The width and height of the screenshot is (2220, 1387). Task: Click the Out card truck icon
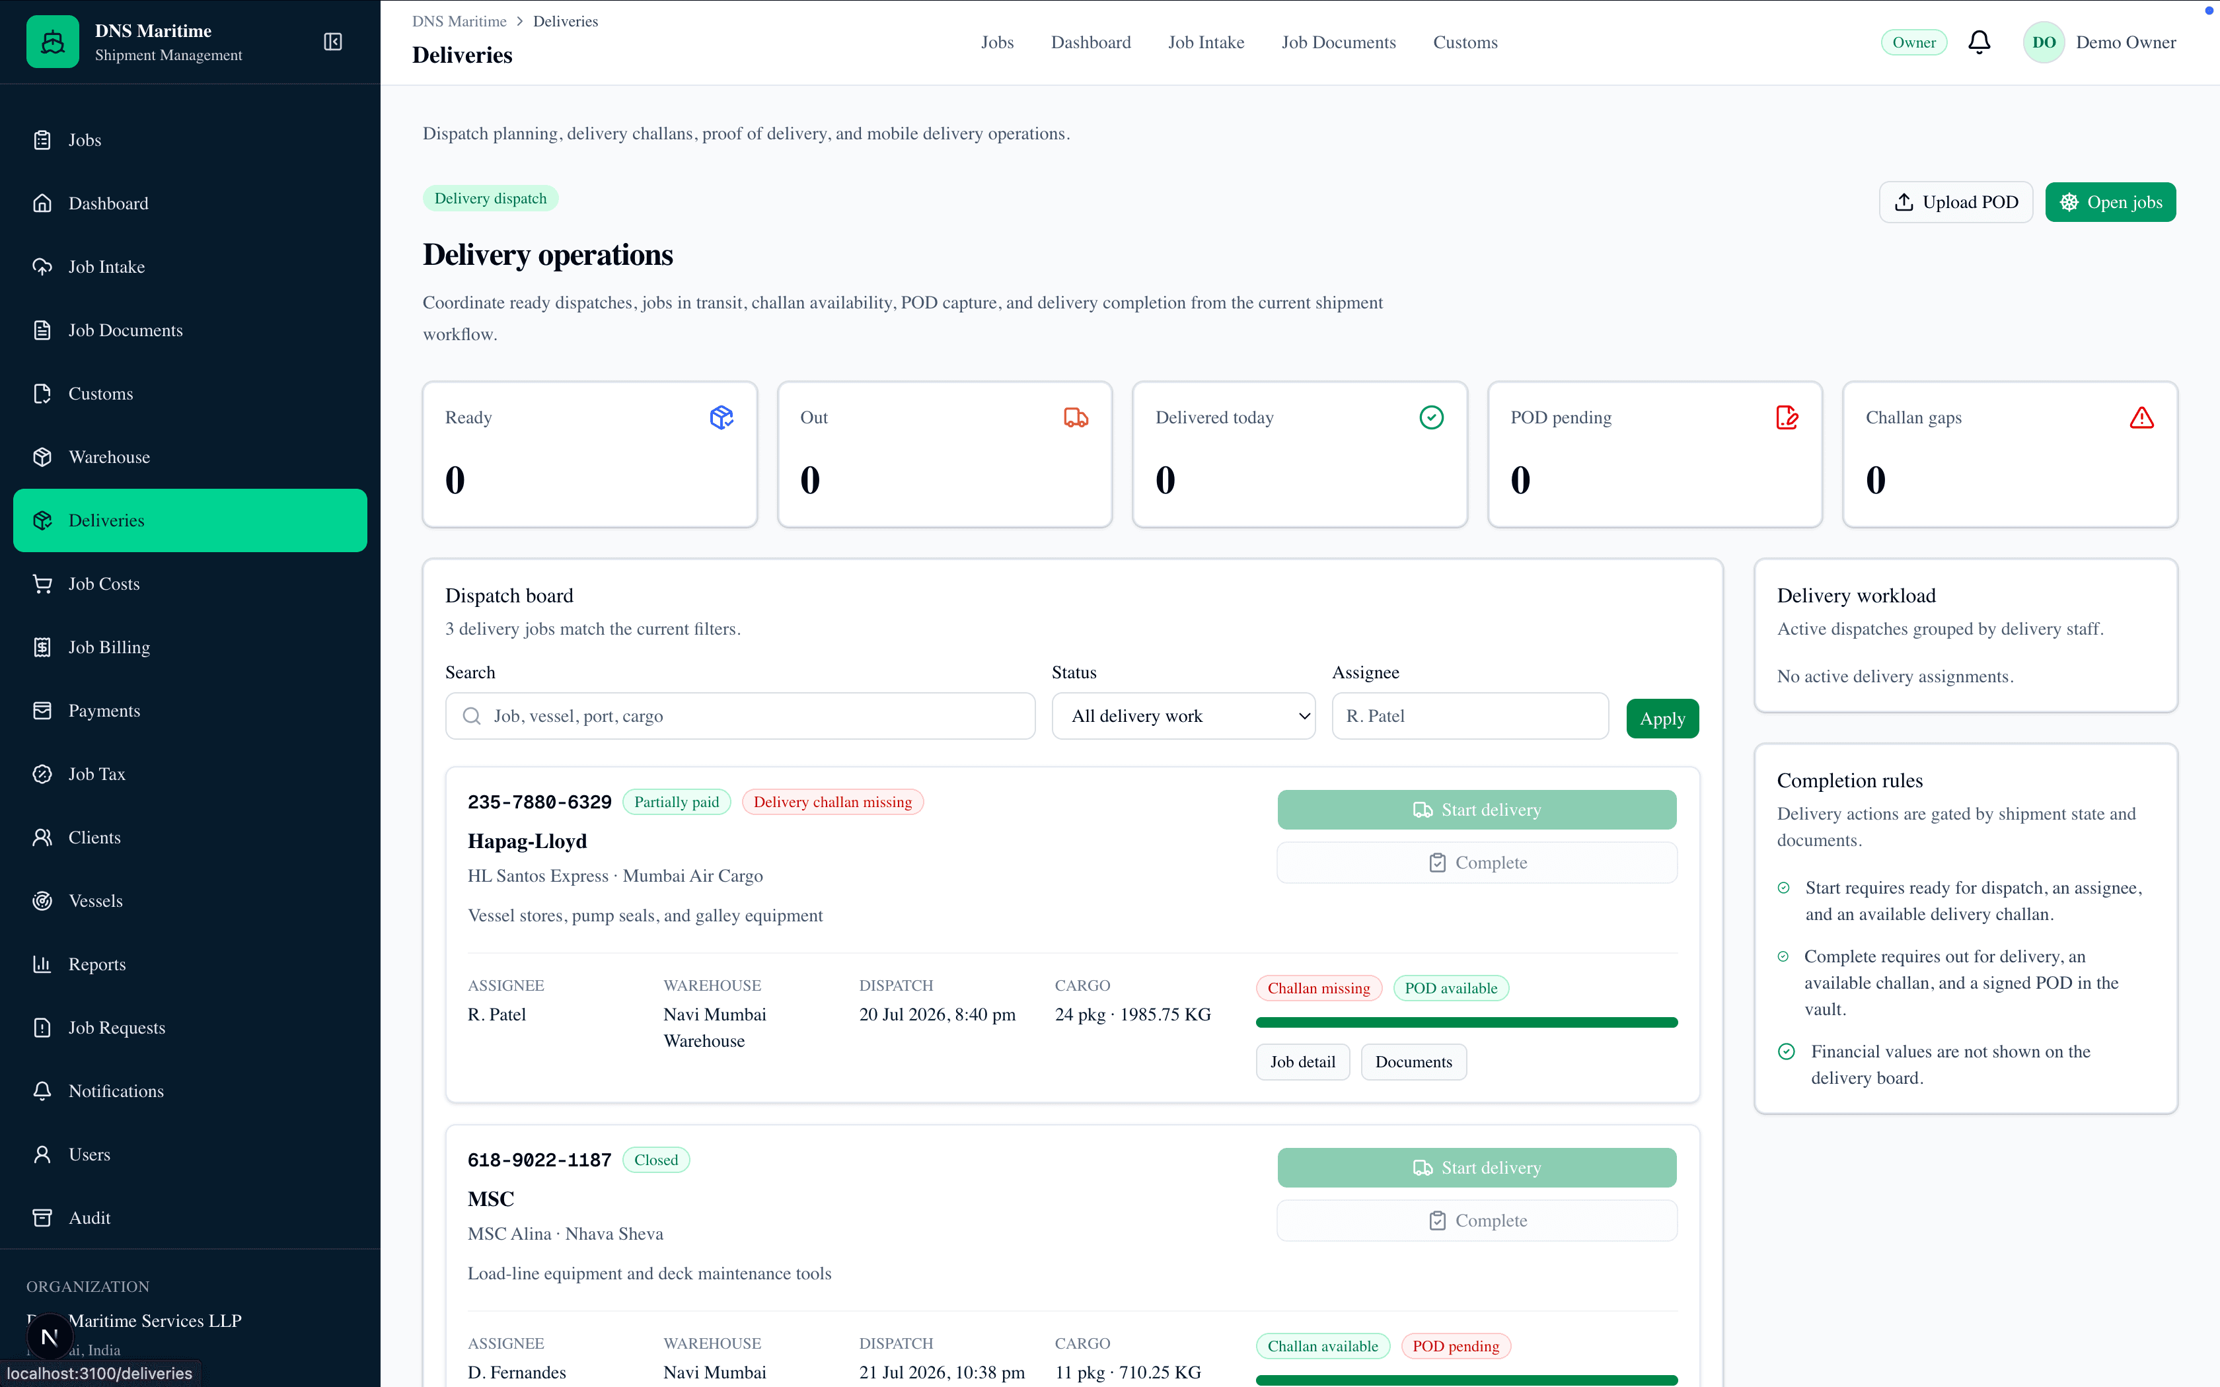[1076, 417]
